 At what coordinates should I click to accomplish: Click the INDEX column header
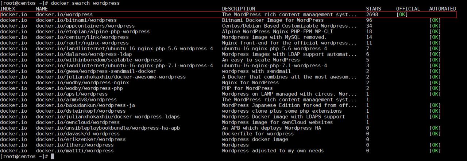(x=8, y=9)
